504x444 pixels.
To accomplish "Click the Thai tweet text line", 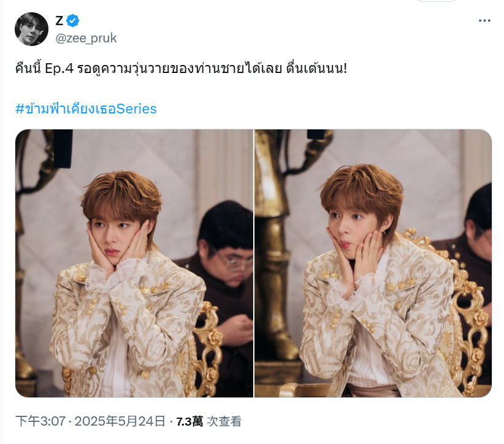I will [x=181, y=69].
